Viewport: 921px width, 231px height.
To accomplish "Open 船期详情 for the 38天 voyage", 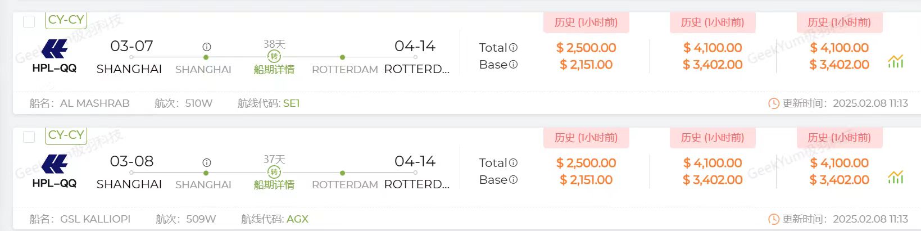I will pos(274,70).
